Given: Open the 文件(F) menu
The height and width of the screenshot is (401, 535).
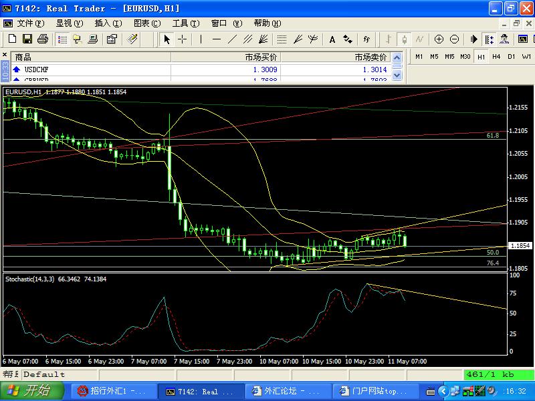Looking at the screenshot, I should click(x=31, y=23).
